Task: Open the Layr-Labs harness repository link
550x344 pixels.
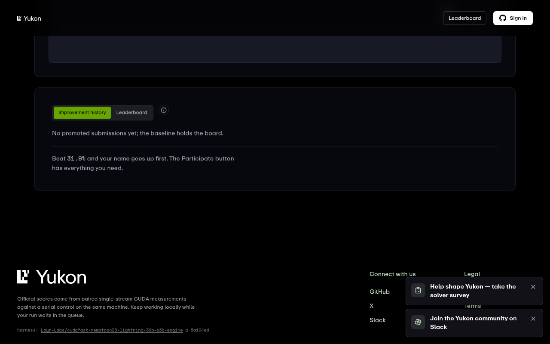Action: pyautogui.click(x=112, y=330)
